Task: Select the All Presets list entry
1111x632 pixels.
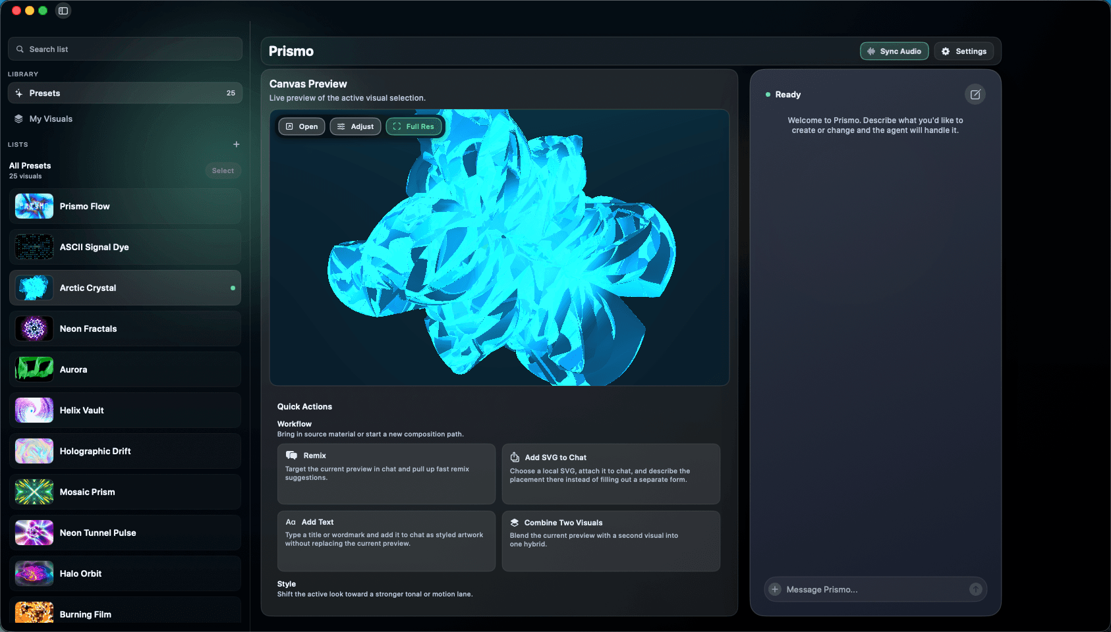Action: pyautogui.click(x=30, y=165)
